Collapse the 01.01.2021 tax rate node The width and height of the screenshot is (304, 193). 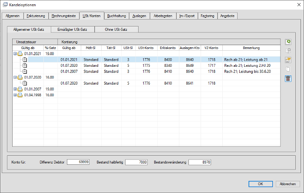click(x=15, y=54)
